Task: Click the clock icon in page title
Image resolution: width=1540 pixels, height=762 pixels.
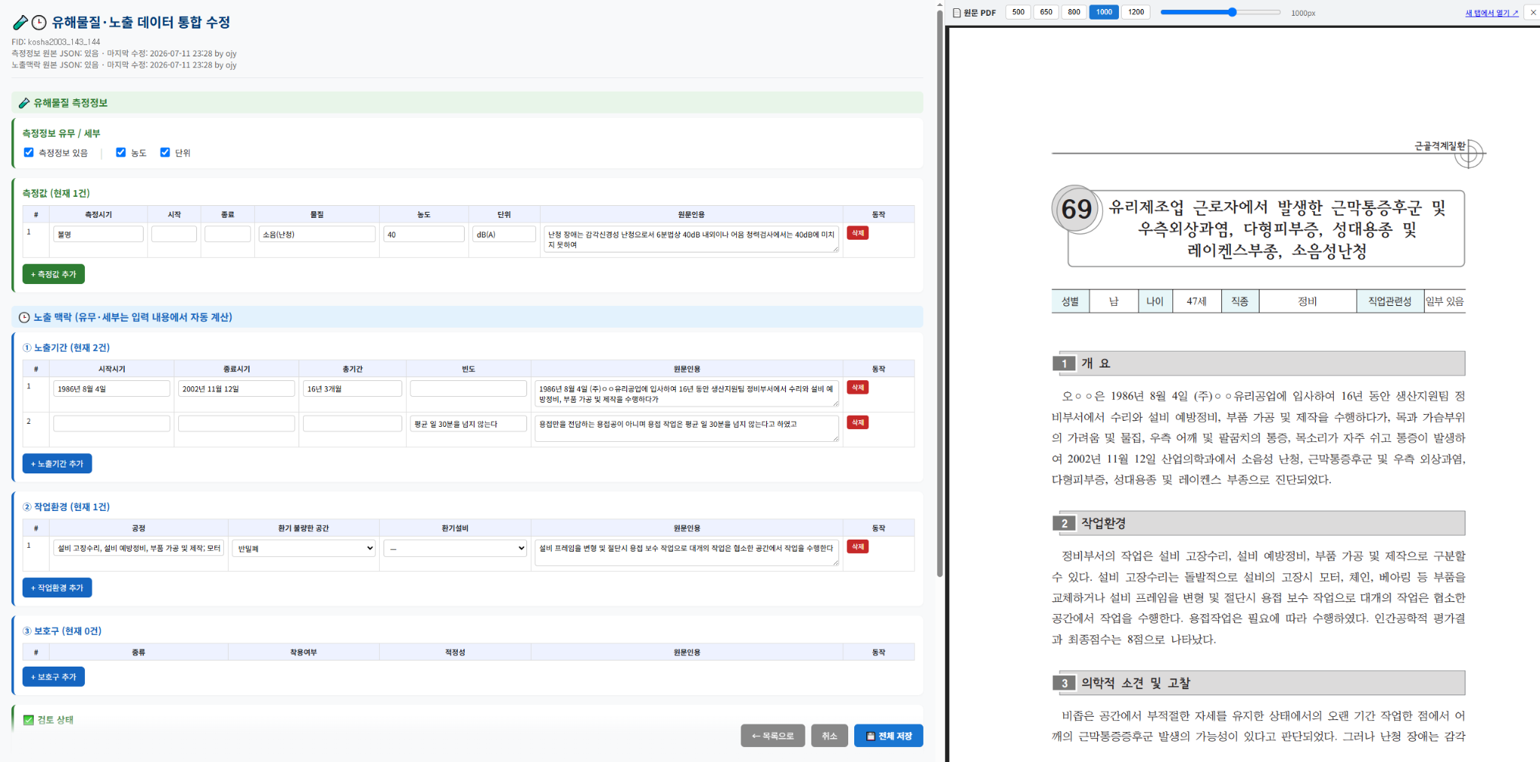Action: (39, 23)
